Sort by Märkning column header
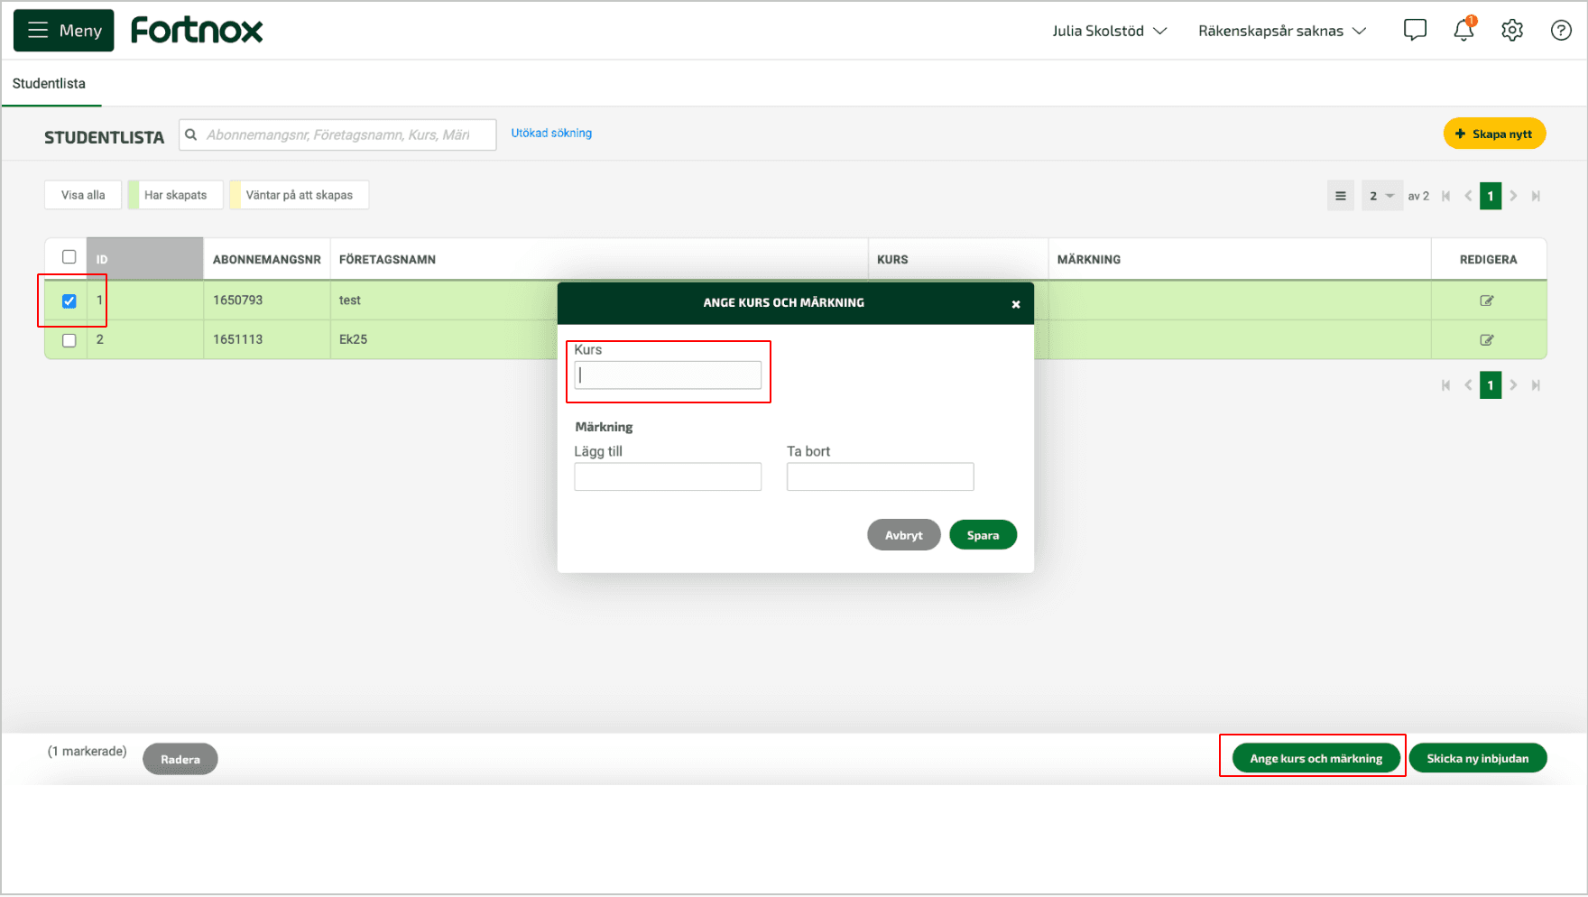1588x897 pixels. 1239,259
